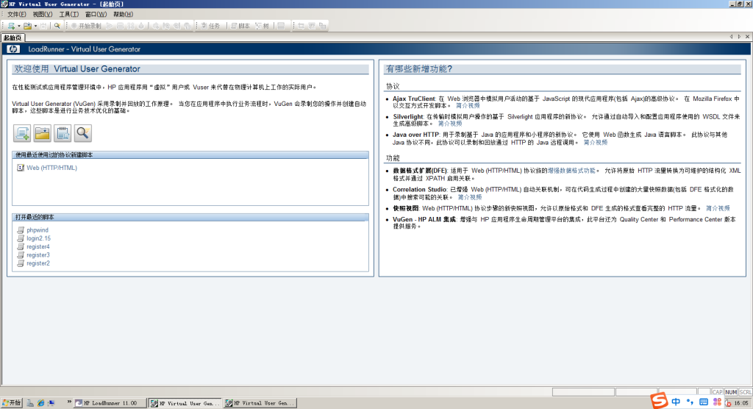Open the 帮助(H) menu
753x409 pixels.
123,15
